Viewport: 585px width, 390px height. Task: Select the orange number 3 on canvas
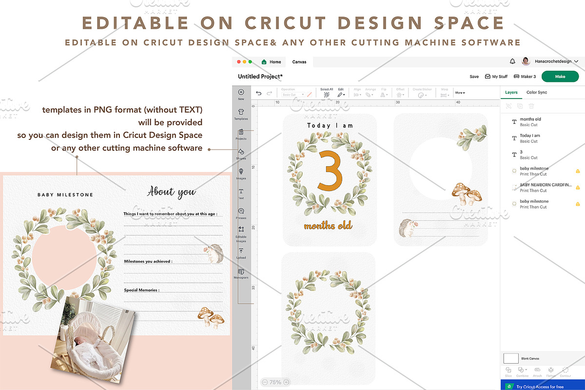tap(331, 172)
